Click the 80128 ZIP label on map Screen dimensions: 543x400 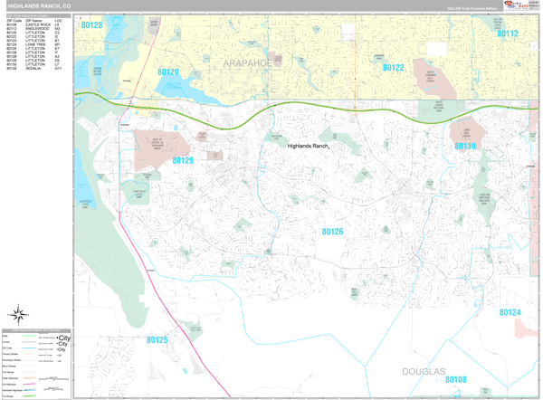91,25
